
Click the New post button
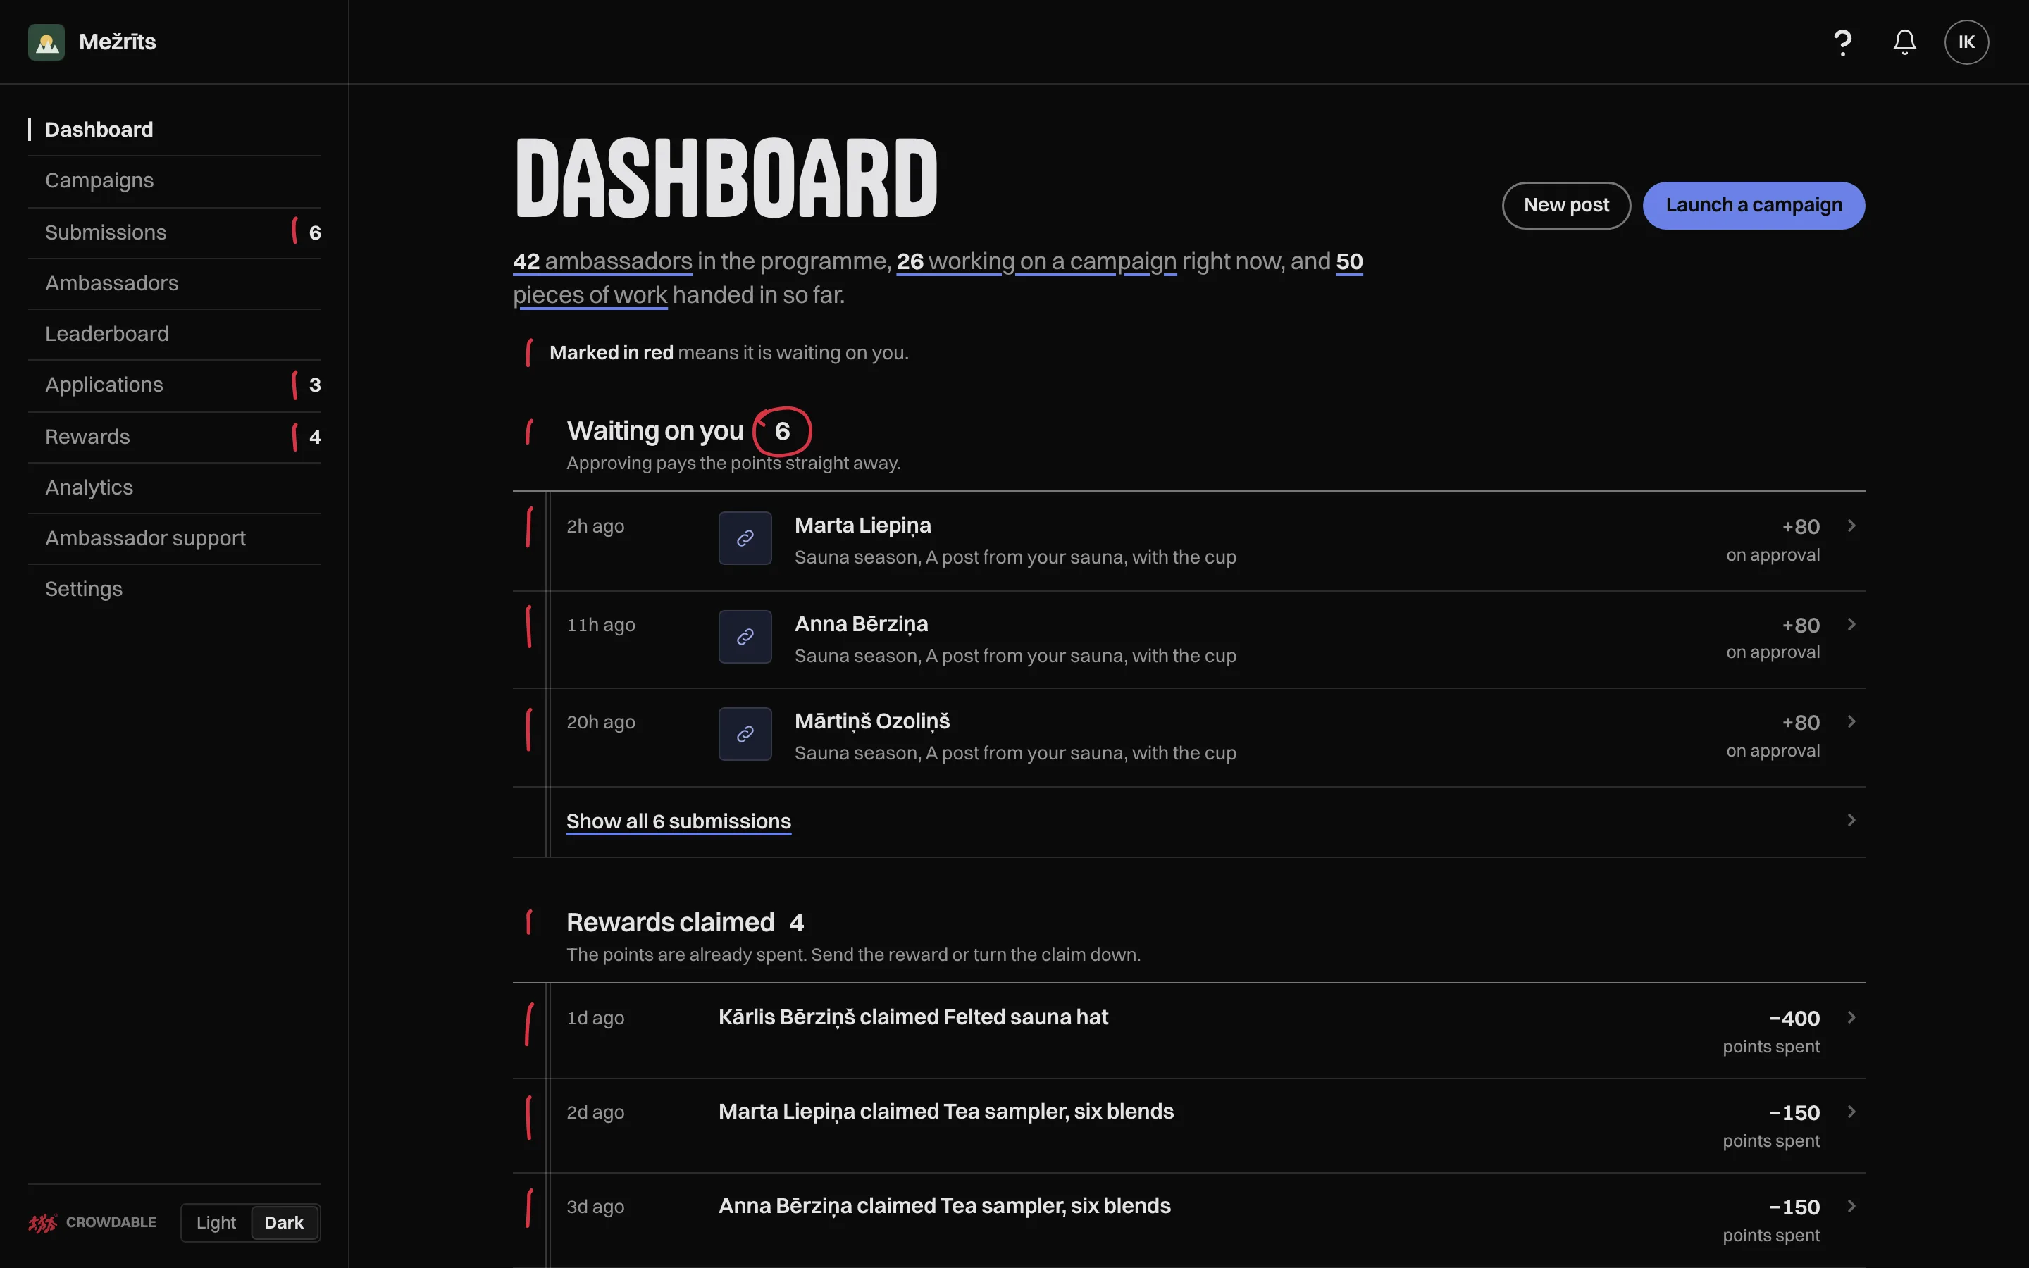coord(1565,206)
